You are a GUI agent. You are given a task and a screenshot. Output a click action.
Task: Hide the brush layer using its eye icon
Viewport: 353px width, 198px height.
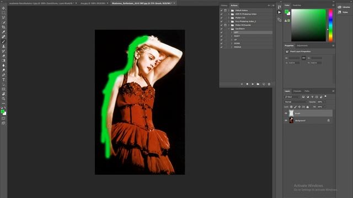(286, 113)
